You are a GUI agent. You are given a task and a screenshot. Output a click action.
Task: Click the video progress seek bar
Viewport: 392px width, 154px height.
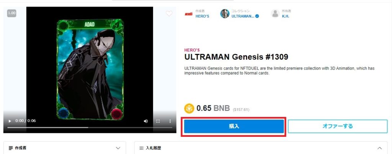(x=90, y=127)
